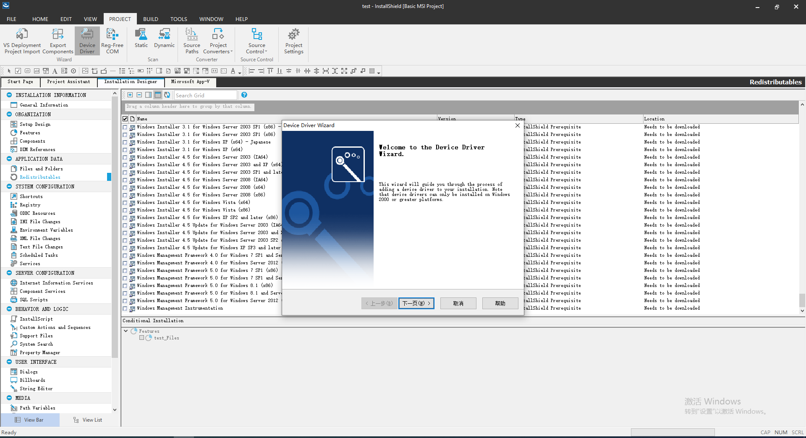Screen dimensions: 806x438
Task: Collapse the SYSTEM CONFIGURATION section
Action: coord(9,186)
